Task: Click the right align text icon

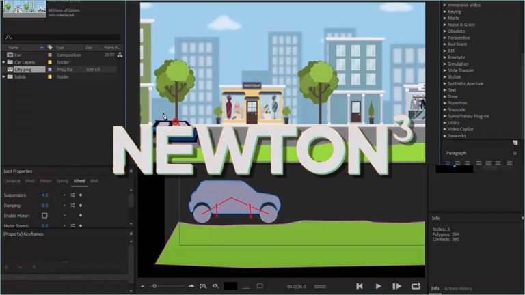Action: click(x=467, y=163)
